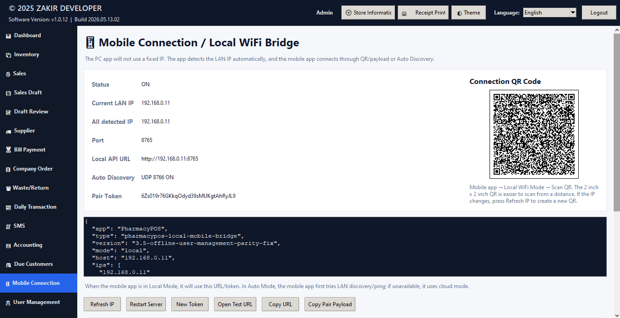The image size is (620, 318).
Task: Click the vertical scrollbar thumb
Action: [617, 122]
